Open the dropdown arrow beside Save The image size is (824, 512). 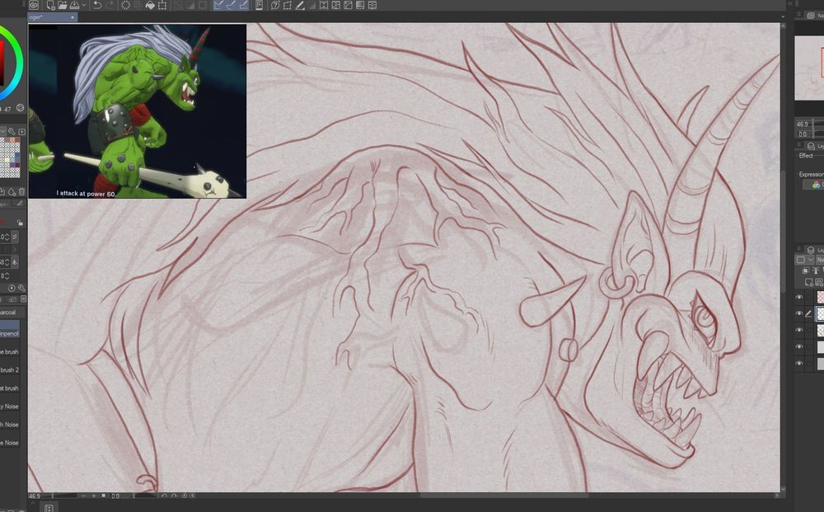point(83,5)
